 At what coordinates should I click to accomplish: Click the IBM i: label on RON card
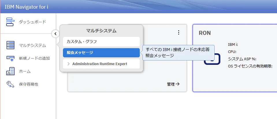click(233, 45)
